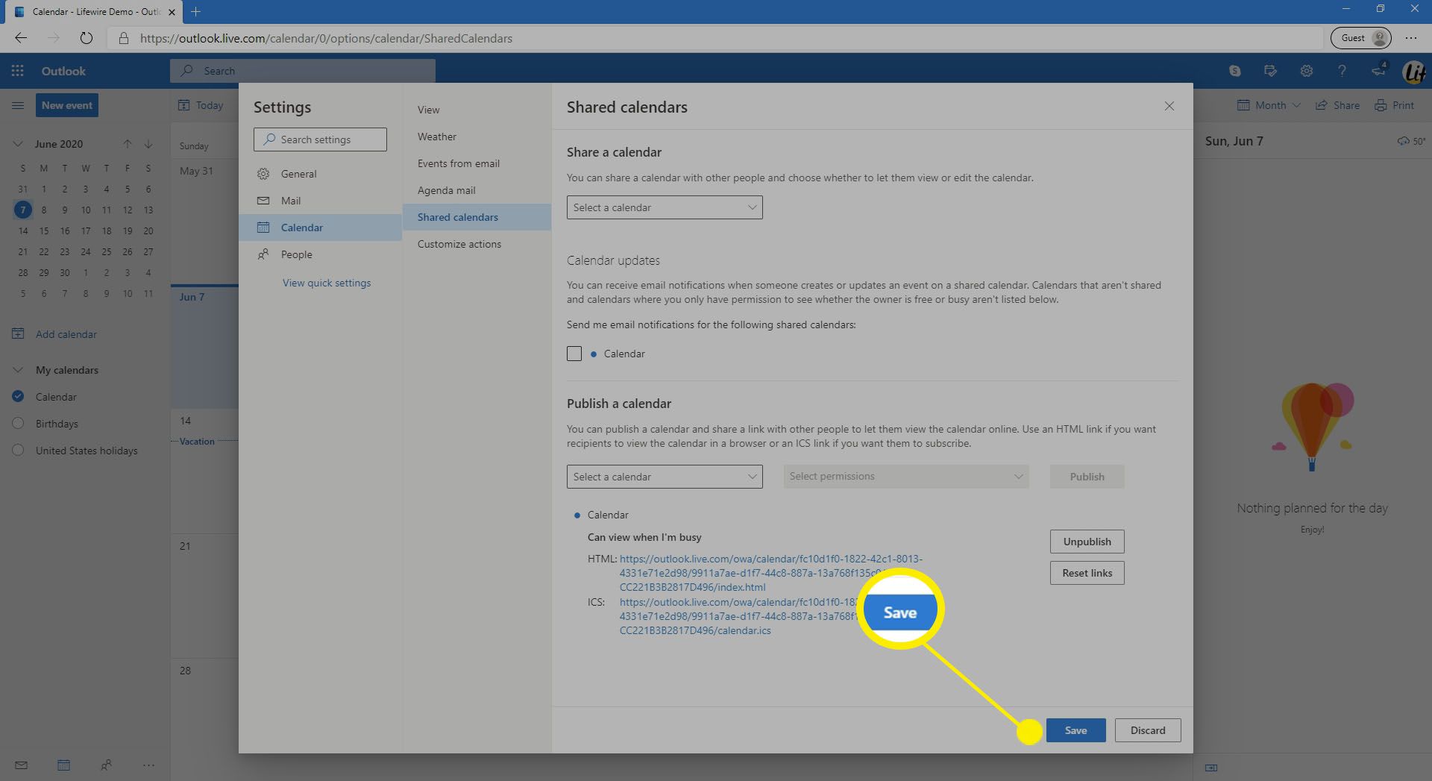Open the View calendar settings

point(477,110)
